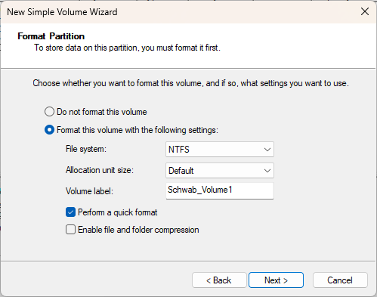Cancel the volume wizard

(340, 280)
